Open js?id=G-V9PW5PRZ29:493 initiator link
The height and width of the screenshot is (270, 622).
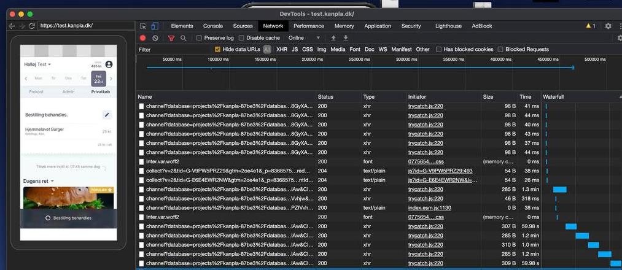(440, 171)
